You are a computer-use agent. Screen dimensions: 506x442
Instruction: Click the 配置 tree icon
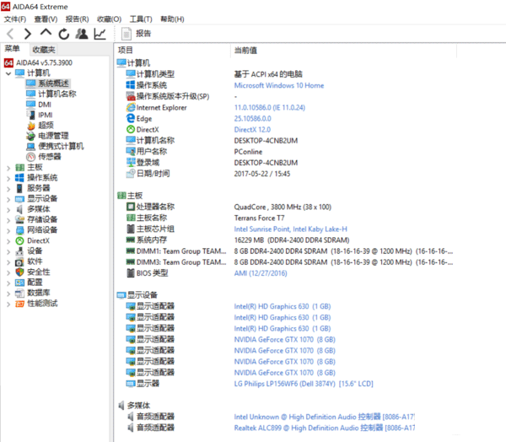(x=19, y=283)
